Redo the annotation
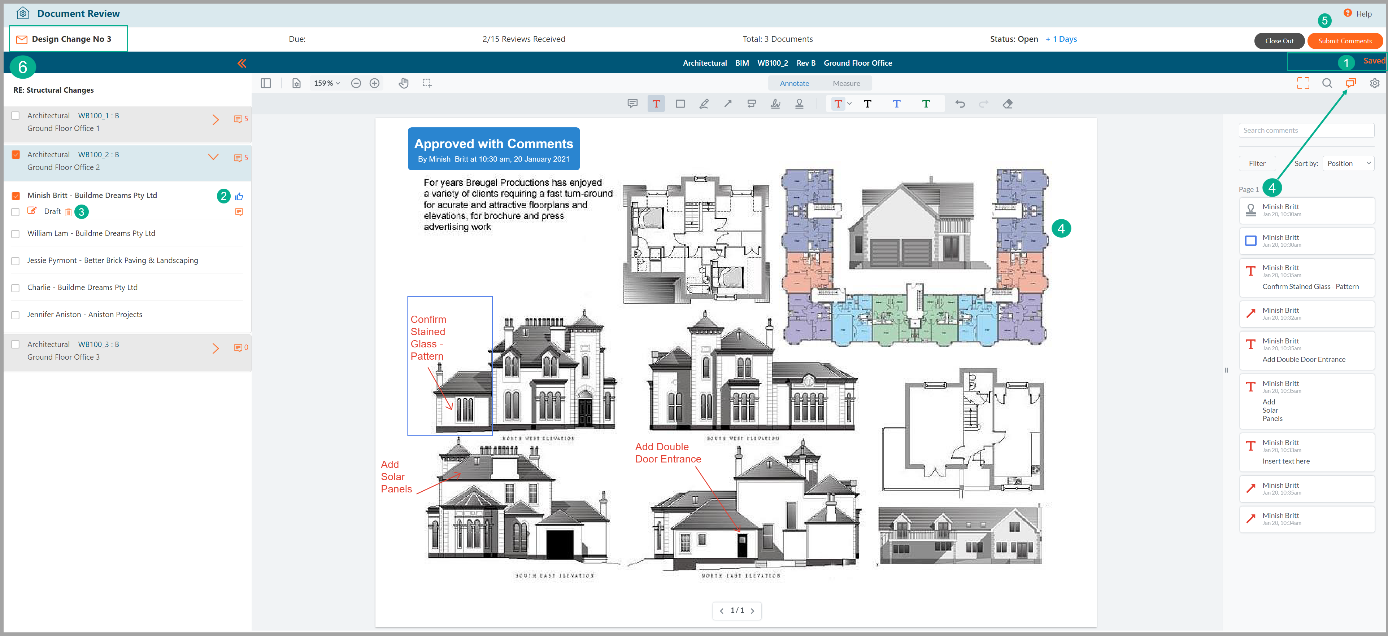Screen dimensions: 1388x636 [984, 104]
